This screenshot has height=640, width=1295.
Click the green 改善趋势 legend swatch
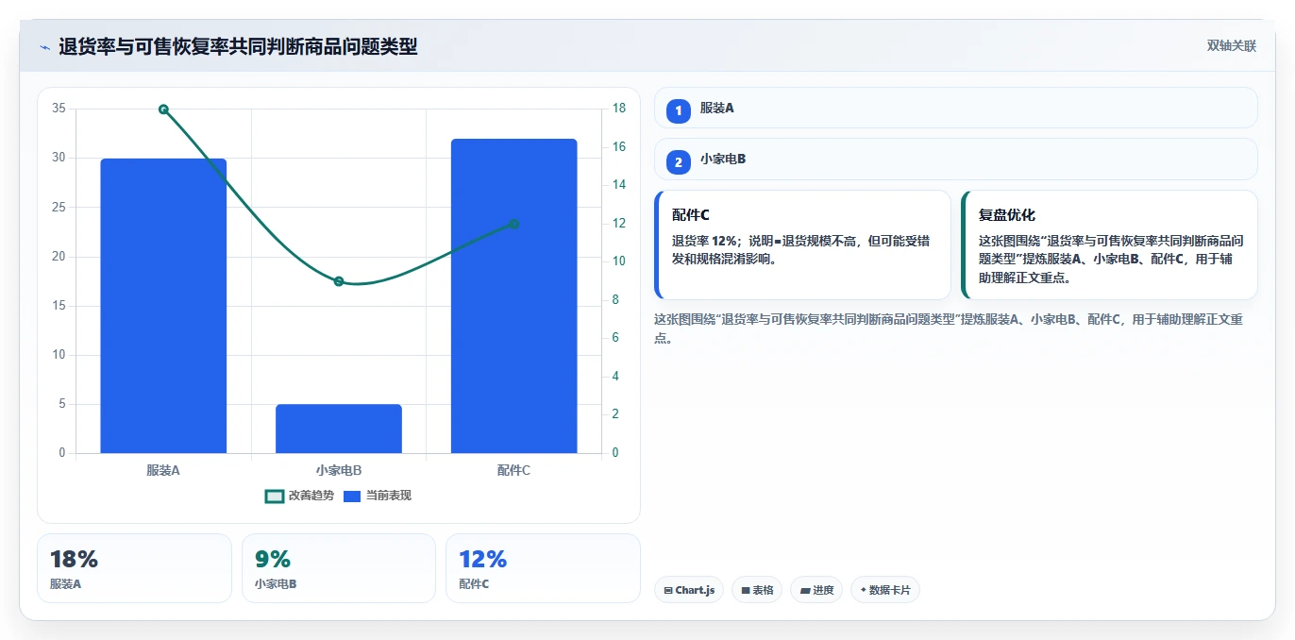point(275,496)
